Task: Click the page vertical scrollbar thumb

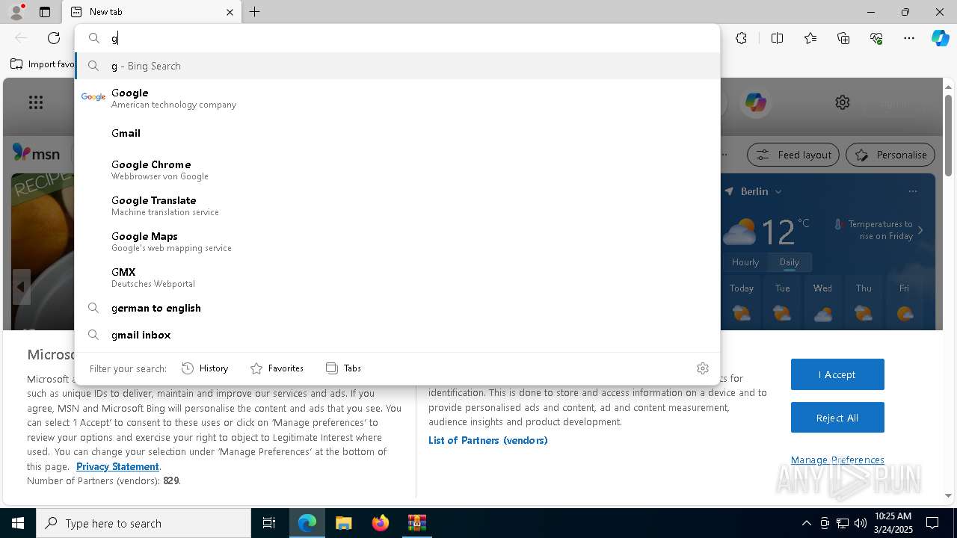Action: [x=948, y=134]
